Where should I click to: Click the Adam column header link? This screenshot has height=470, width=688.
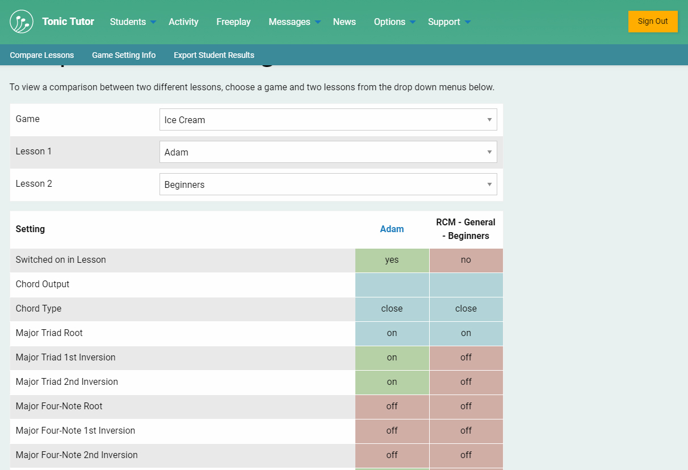pyautogui.click(x=392, y=229)
